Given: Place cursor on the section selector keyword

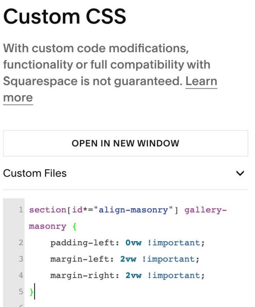Looking at the screenshot, I should (x=48, y=210).
